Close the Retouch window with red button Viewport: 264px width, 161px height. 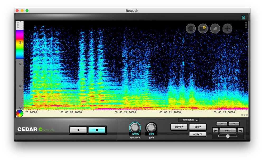(x=17, y=11)
